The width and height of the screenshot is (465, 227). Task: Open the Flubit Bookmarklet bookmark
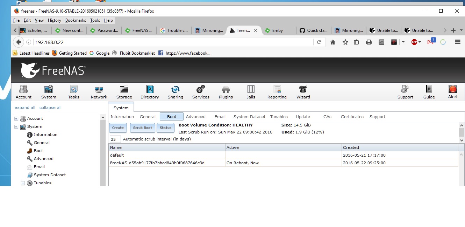(x=133, y=53)
